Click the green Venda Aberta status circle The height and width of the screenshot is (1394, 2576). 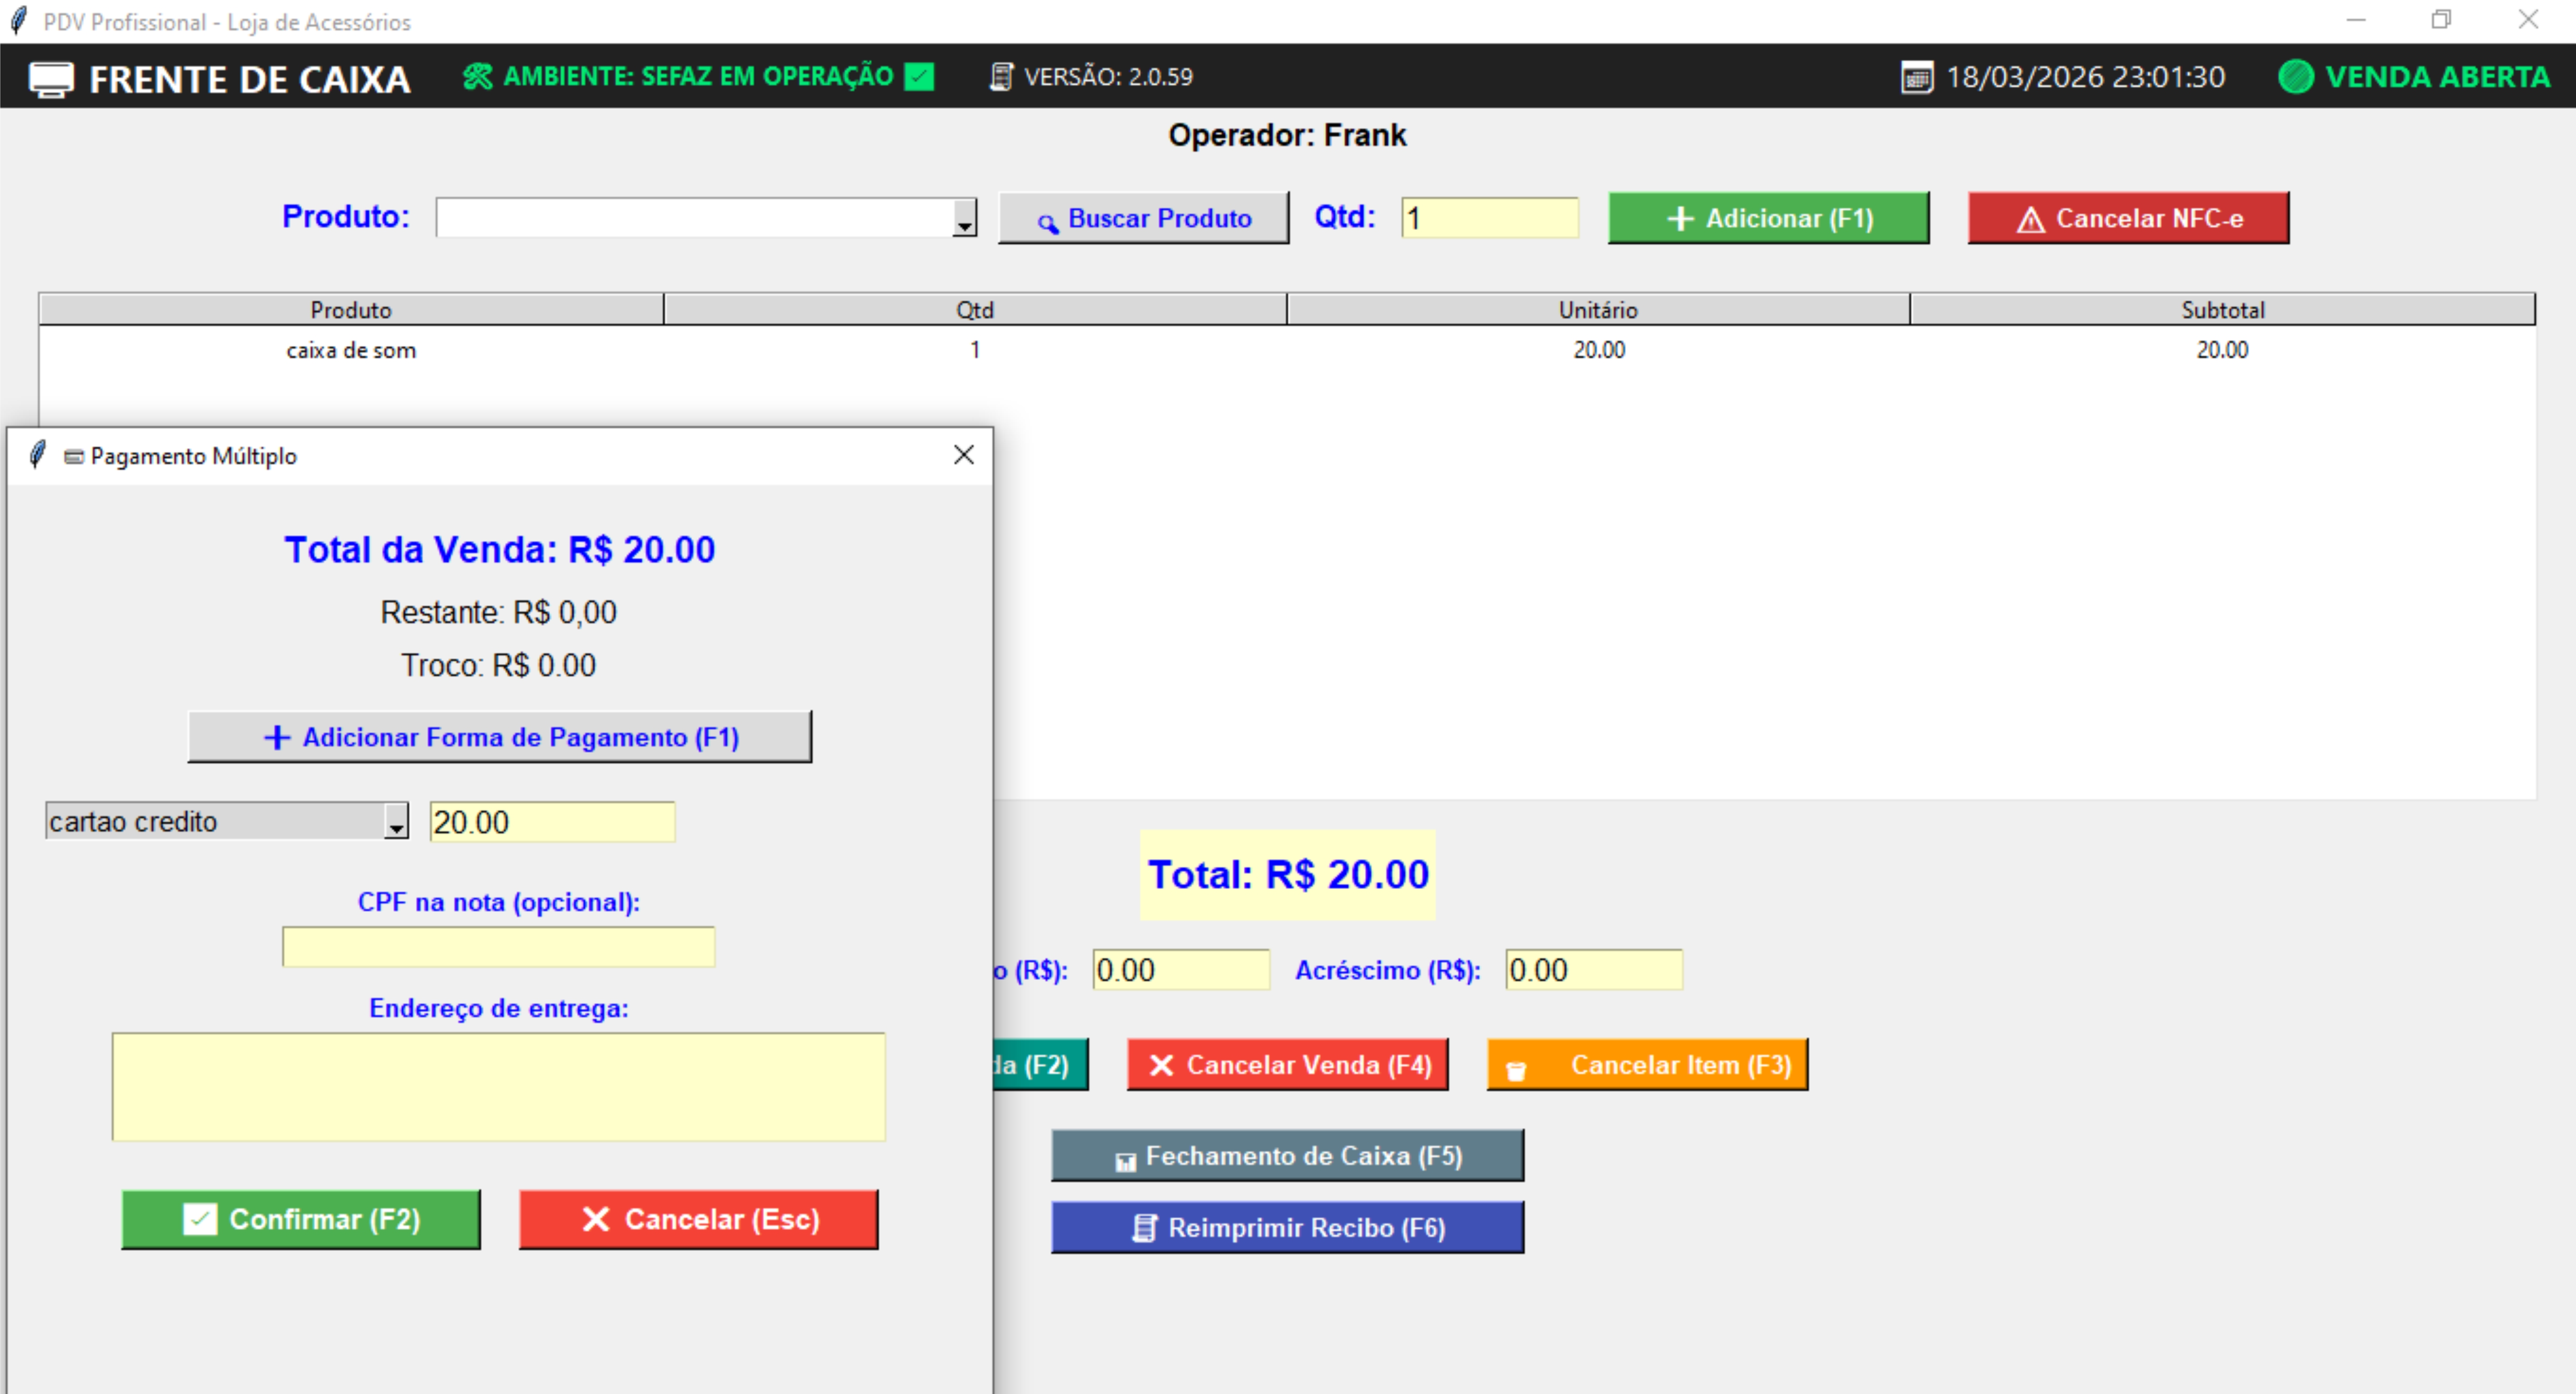click(x=2296, y=77)
